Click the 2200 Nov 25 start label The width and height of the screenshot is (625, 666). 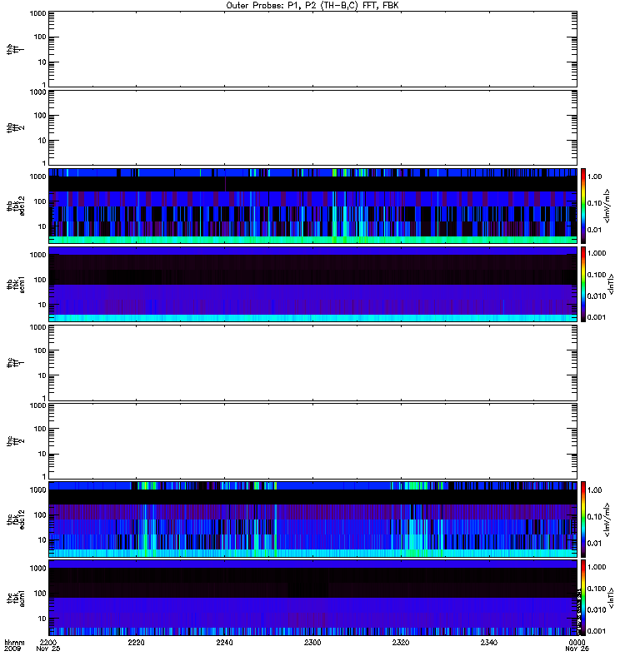48,646
